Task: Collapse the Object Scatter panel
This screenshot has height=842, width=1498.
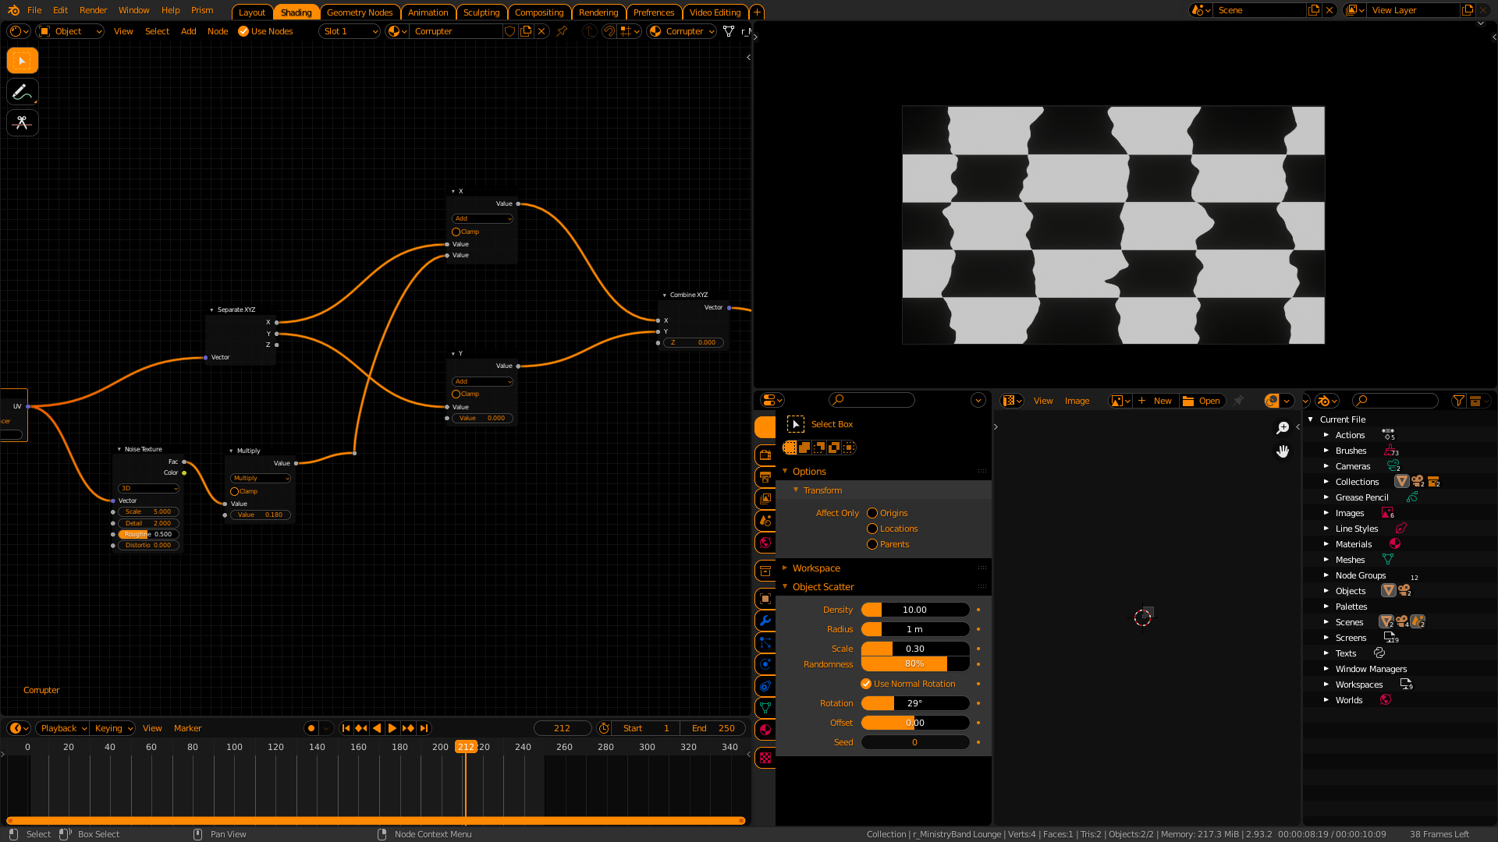Action: click(823, 587)
